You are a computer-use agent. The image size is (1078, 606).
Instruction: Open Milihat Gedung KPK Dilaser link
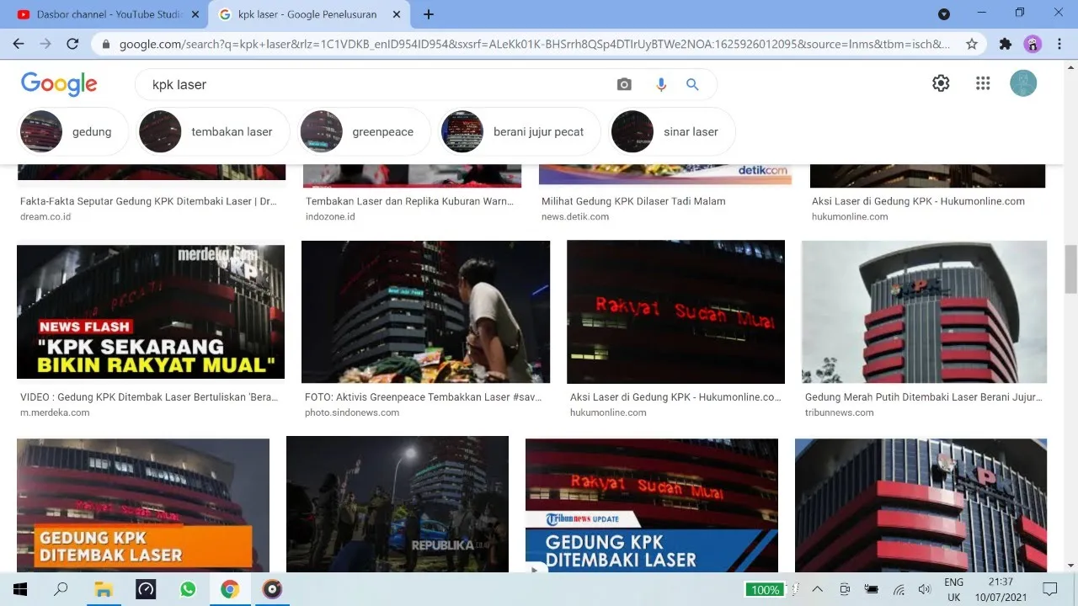click(633, 201)
